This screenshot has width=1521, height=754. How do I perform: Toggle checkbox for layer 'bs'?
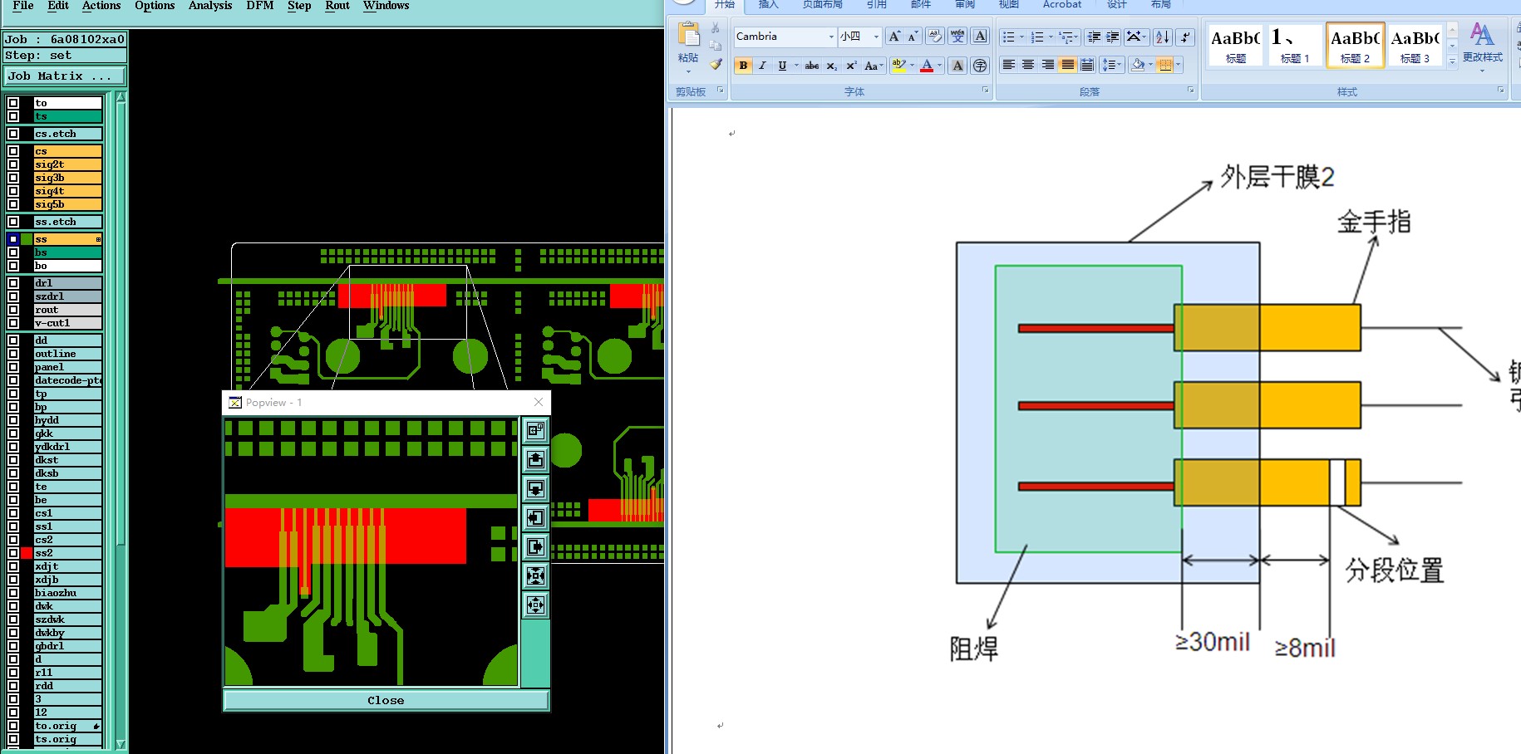[x=13, y=252]
